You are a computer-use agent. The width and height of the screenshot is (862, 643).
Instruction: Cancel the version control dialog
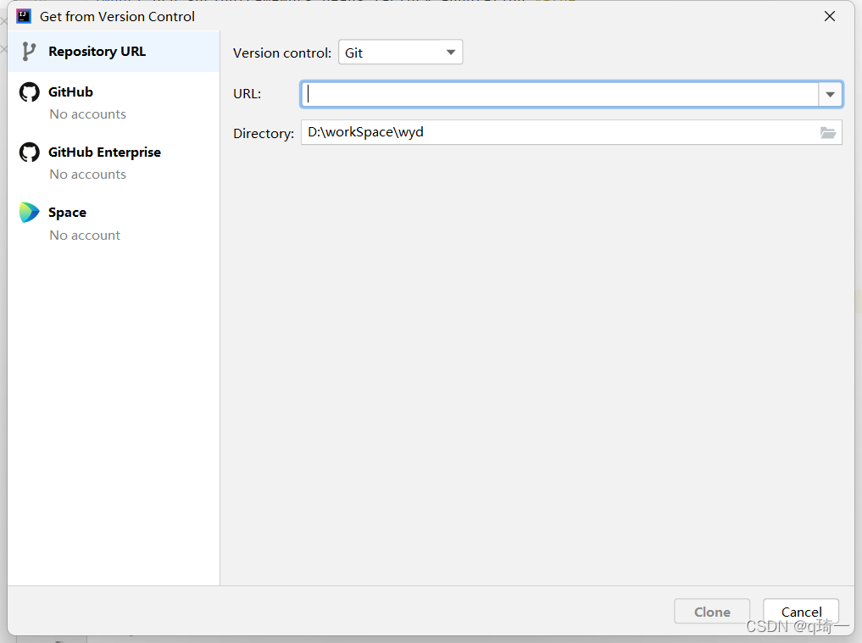click(801, 611)
